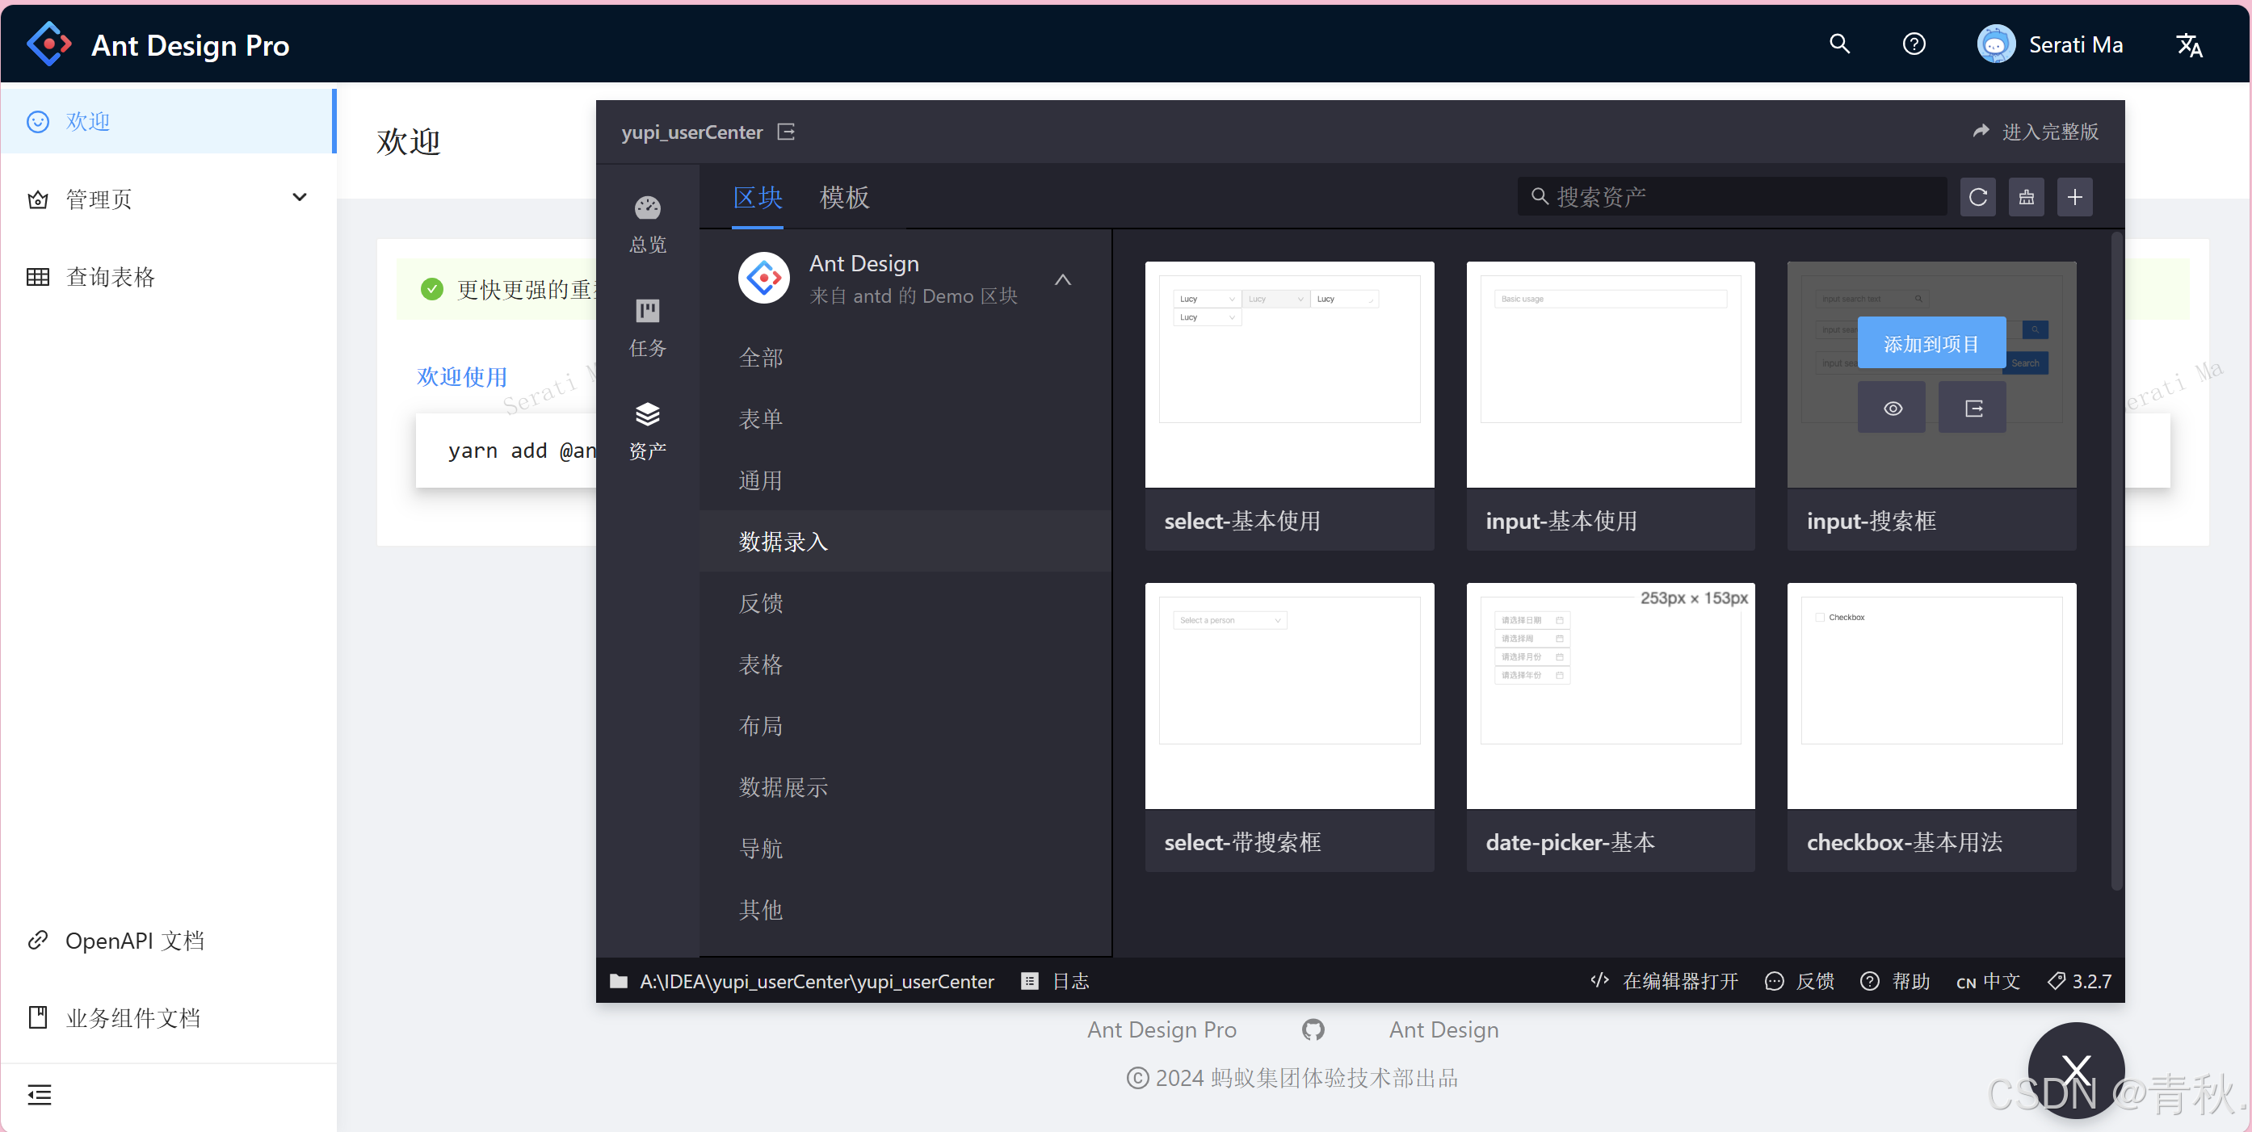Select the 资产 assets layers icon

pos(647,414)
